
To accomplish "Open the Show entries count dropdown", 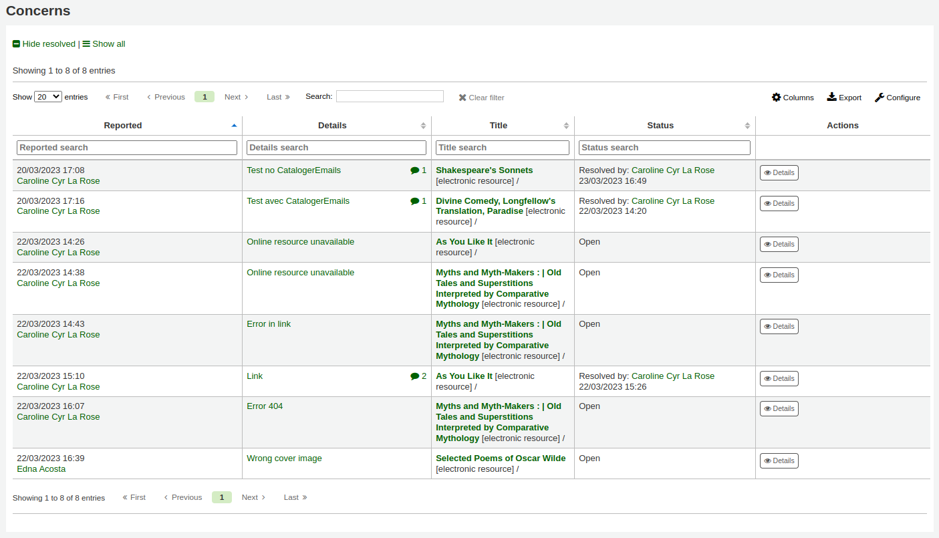I will tap(48, 97).
